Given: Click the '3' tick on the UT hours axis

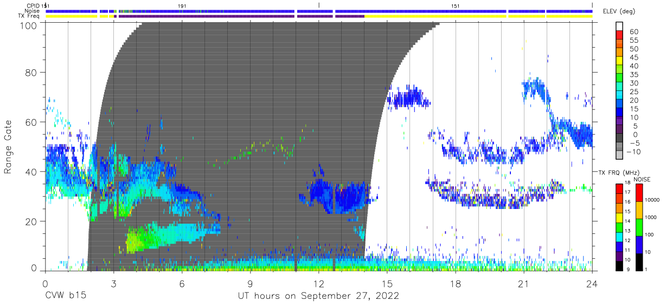Looking at the screenshot, I should (x=113, y=283).
